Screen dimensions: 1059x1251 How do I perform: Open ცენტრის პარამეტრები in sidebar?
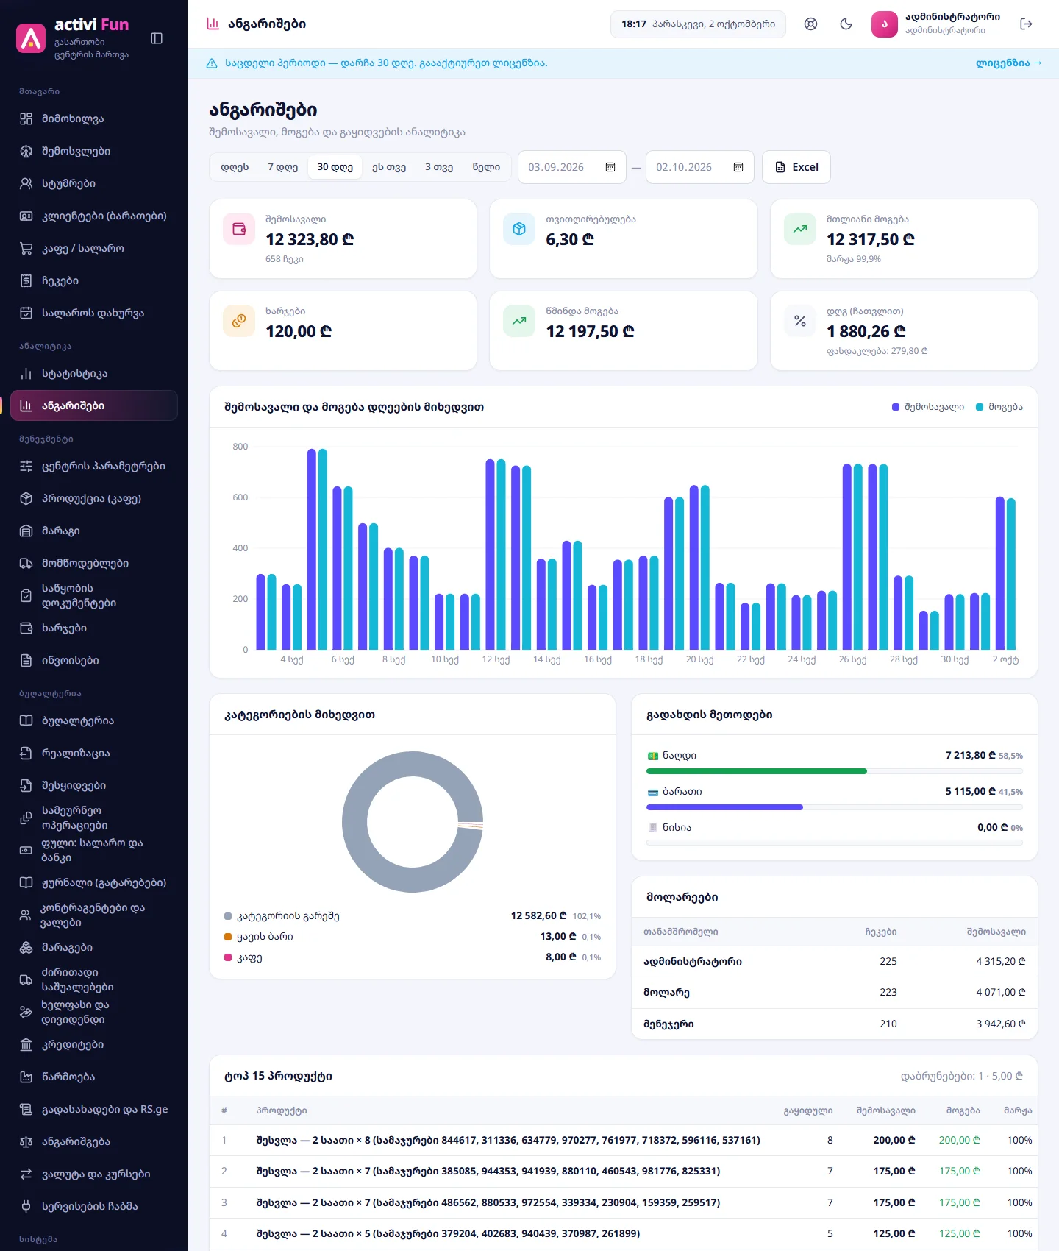point(94,466)
